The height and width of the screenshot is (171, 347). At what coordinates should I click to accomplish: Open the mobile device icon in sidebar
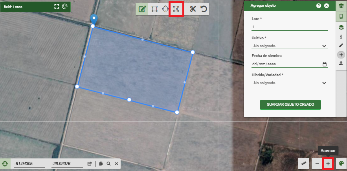(341, 17)
